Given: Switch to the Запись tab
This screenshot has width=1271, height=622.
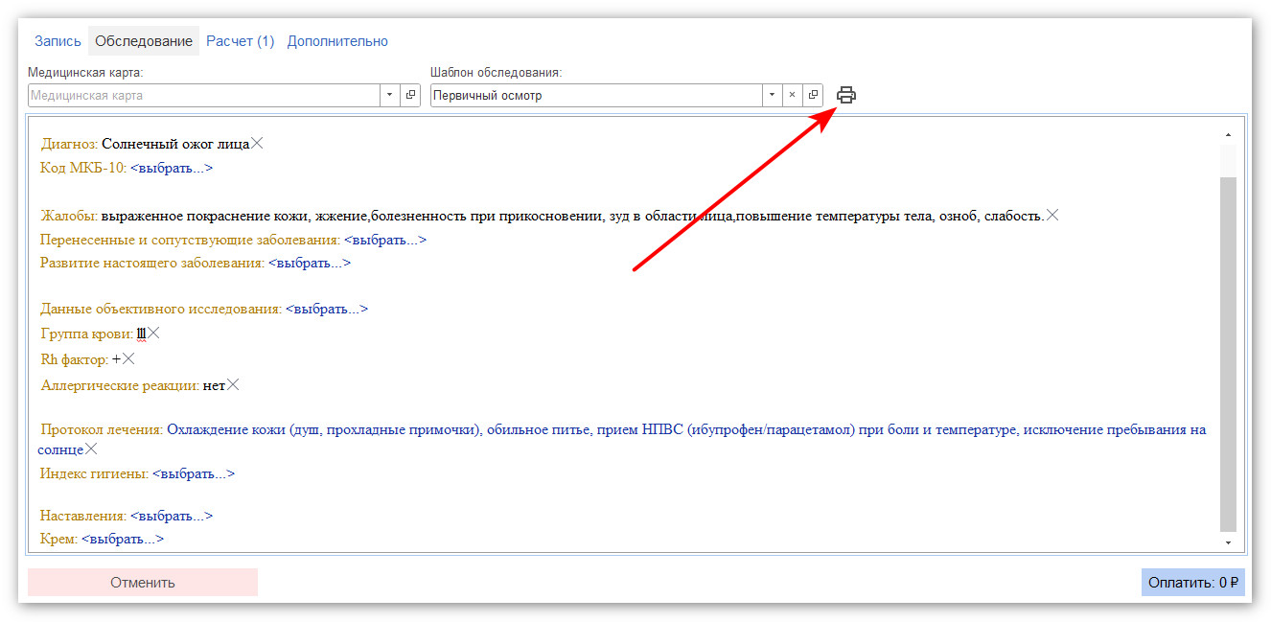Looking at the screenshot, I should [58, 41].
